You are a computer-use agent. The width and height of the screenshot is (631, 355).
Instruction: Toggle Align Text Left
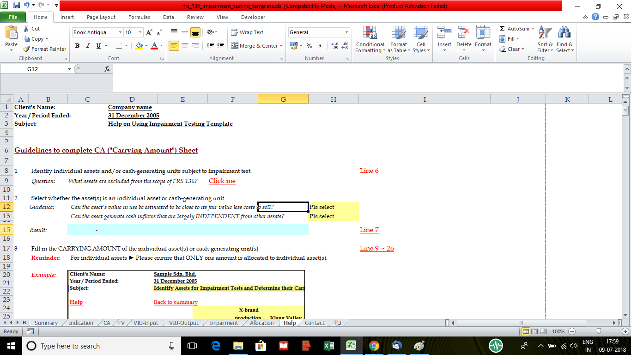pos(174,46)
